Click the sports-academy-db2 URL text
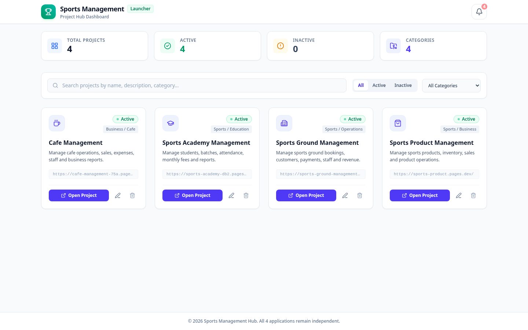Screen dimensions: 528x330 [x=207, y=174]
